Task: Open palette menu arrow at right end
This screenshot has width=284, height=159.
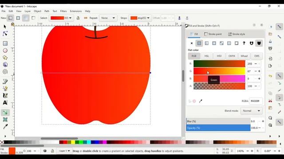Action: 280,144
